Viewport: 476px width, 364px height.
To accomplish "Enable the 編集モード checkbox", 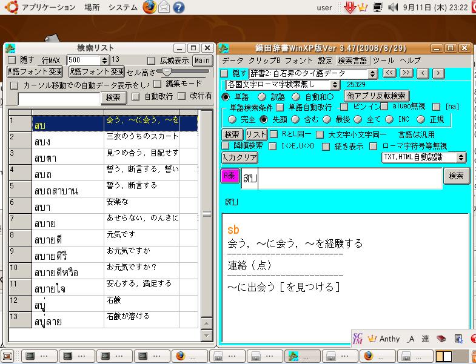I will point(158,84).
